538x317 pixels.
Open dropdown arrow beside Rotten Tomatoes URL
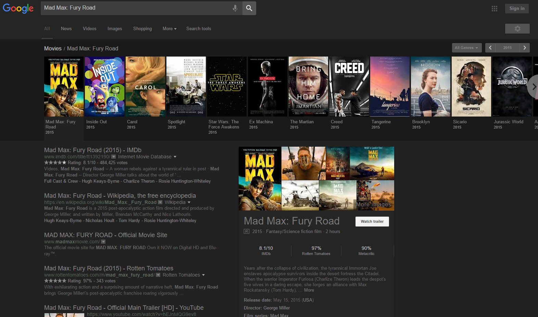pyautogui.click(x=158, y=275)
